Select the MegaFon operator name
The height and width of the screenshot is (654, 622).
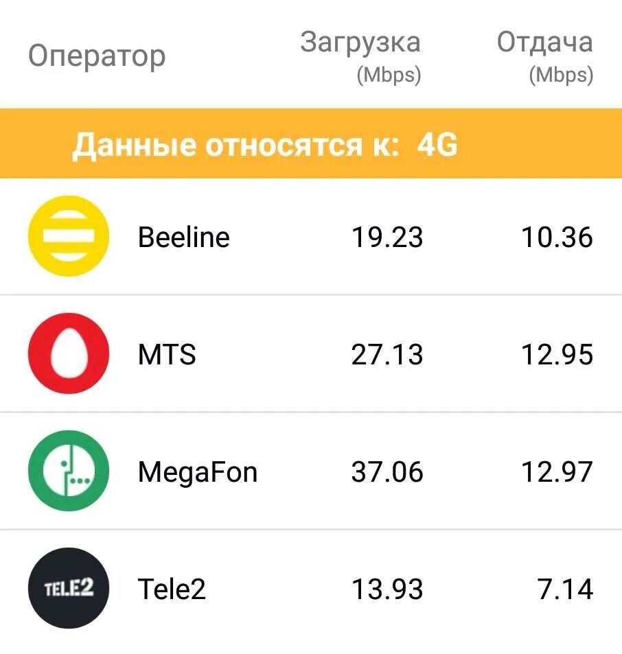pos(198,473)
